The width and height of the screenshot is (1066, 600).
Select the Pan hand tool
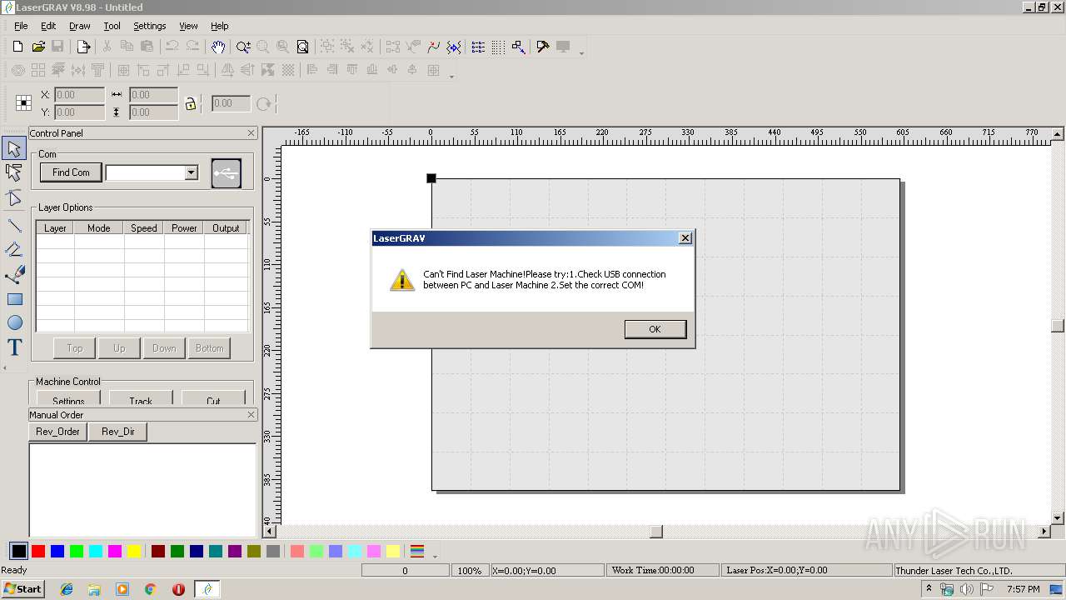pyautogui.click(x=217, y=47)
